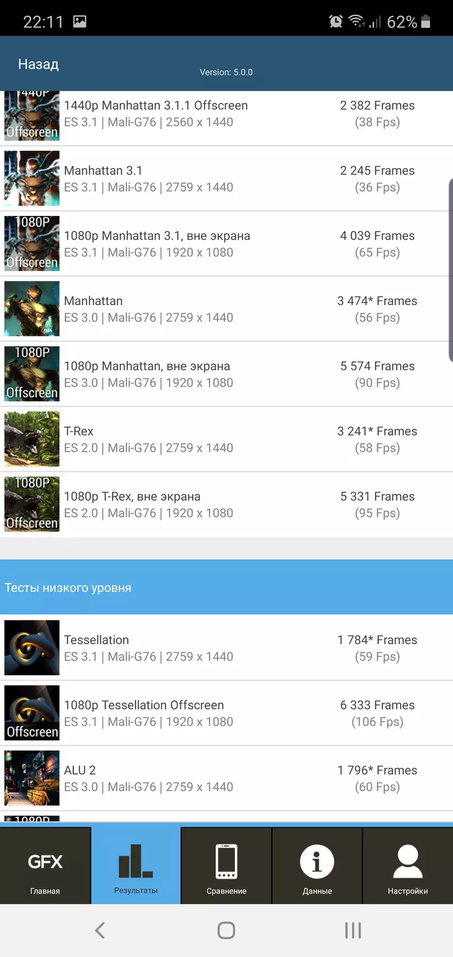Open Android recent apps icon

[x=353, y=930]
